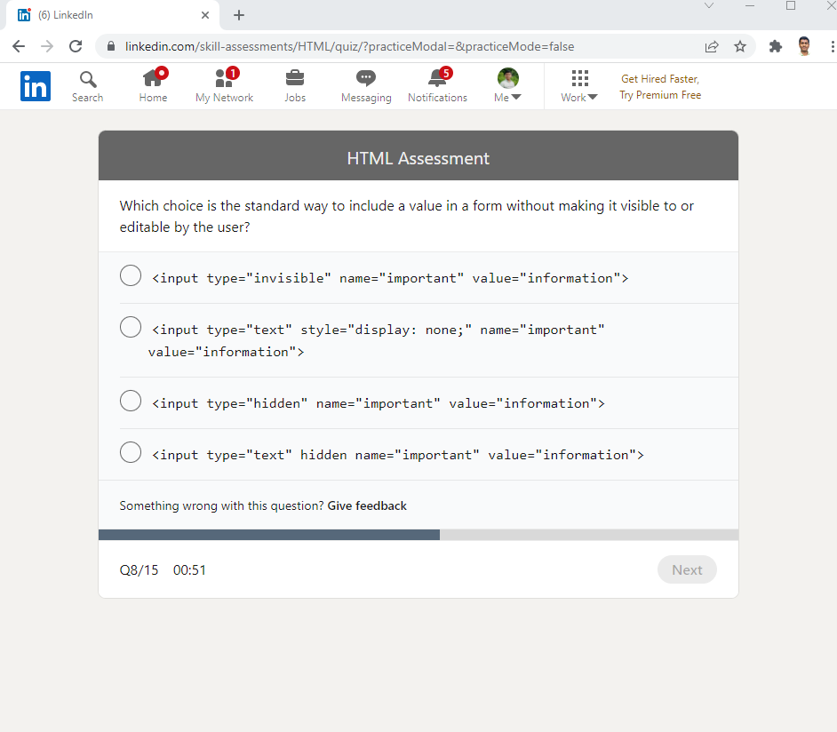Click the quiz progress bar
Viewport: 837px width, 732px height.
pos(418,534)
